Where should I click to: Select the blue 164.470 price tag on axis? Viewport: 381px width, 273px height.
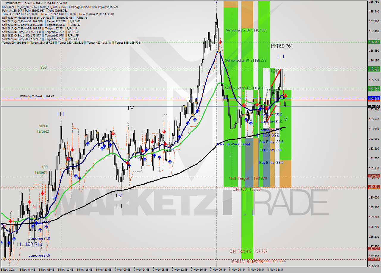tap(374, 98)
